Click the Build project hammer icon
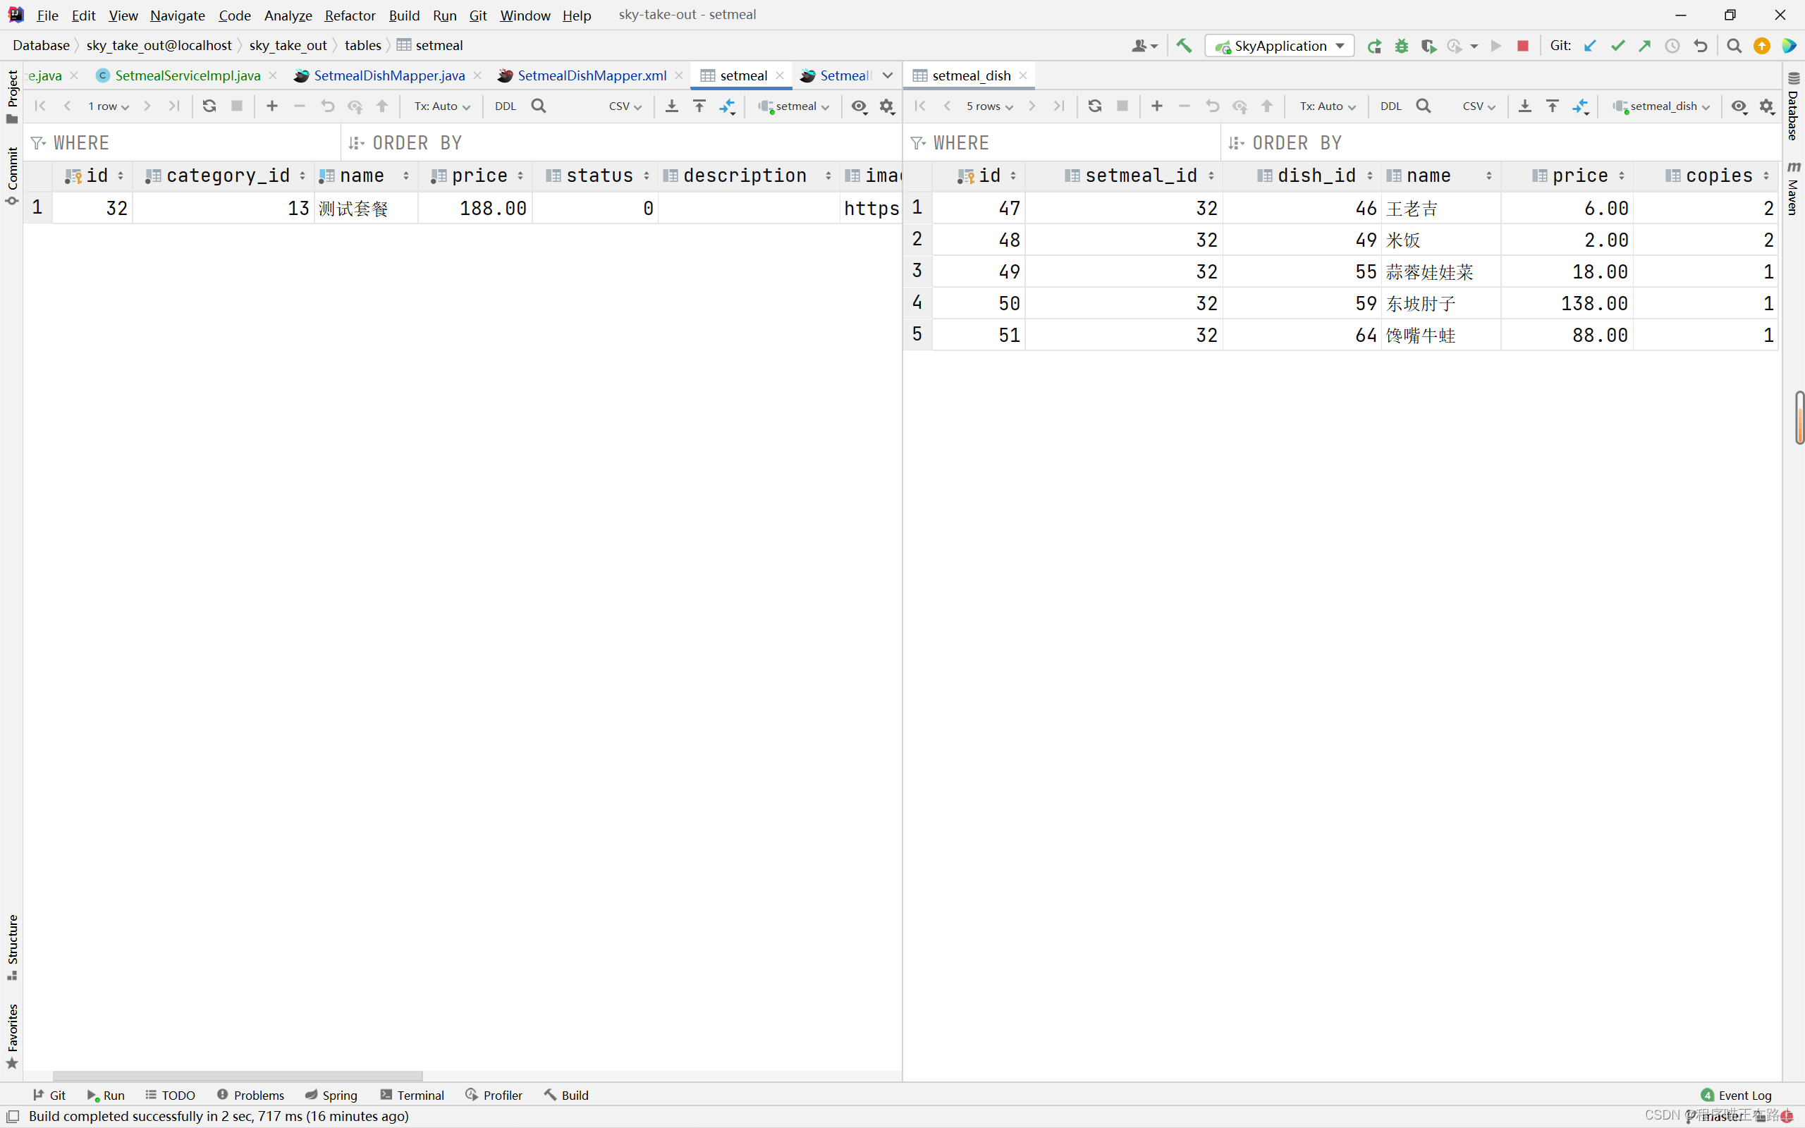This screenshot has width=1805, height=1128. pyautogui.click(x=1184, y=46)
